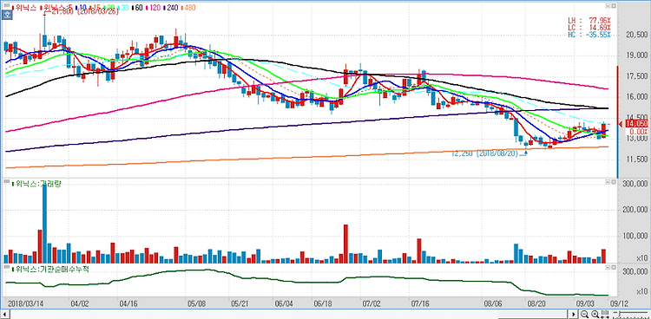
Task: Click the 04/16 date axis label
Action: [129, 303]
